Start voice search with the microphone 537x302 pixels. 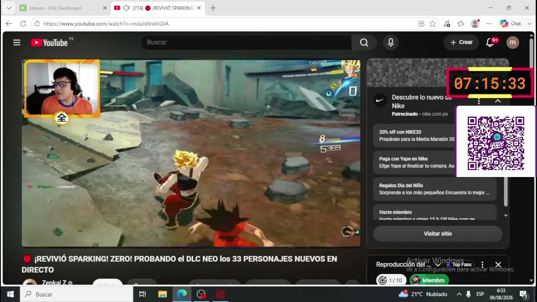pos(391,42)
